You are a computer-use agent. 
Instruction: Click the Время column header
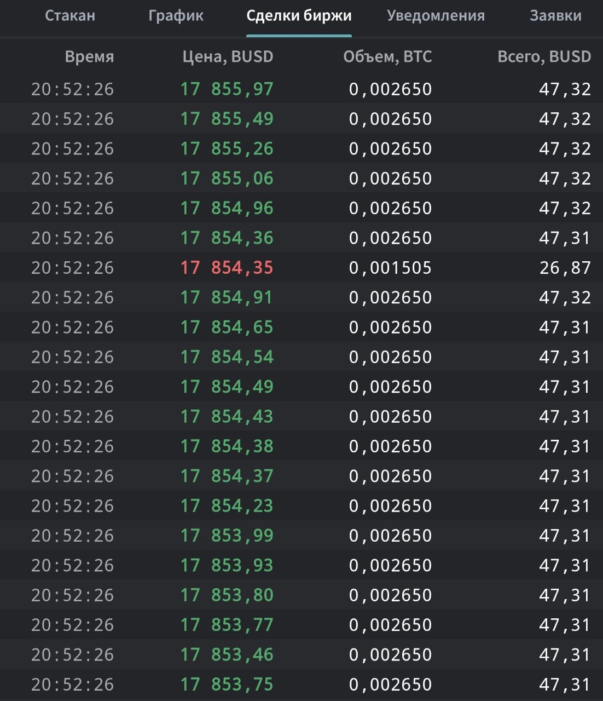tap(89, 56)
